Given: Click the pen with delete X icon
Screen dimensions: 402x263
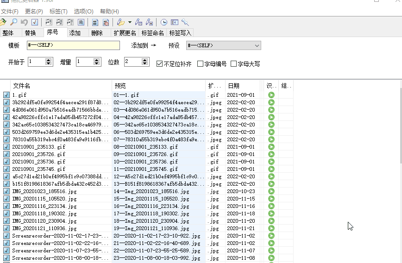Looking at the screenshot, I should click(x=150, y=22).
